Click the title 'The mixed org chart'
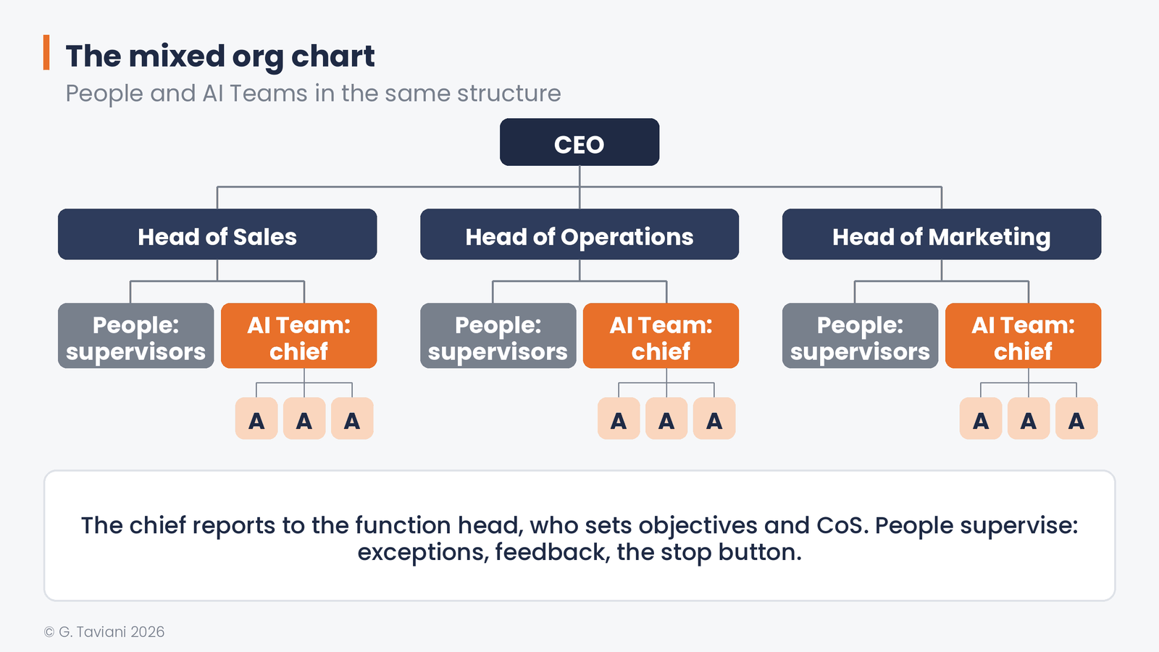This screenshot has width=1159, height=652. 220,57
